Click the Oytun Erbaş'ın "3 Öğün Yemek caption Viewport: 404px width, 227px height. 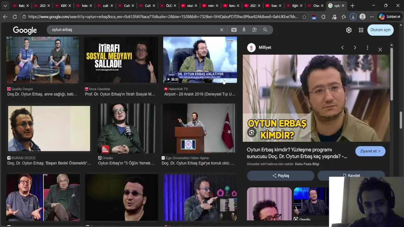click(126, 163)
